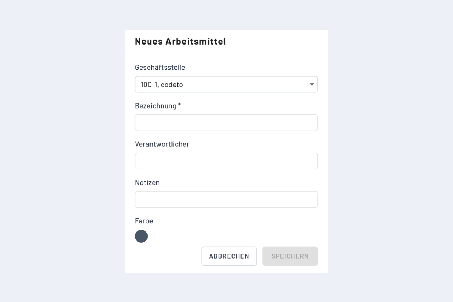The width and height of the screenshot is (453, 302).
Task: Click the Geschäftsstelle field label
Action: tap(160, 67)
